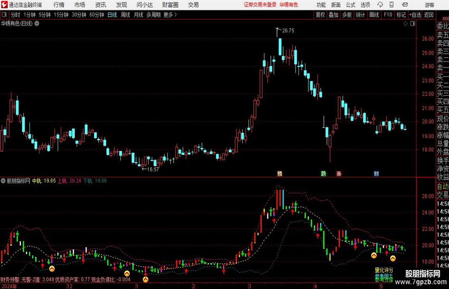Click the 委比 row in right panel

pyautogui.click(x=443, y=26)
